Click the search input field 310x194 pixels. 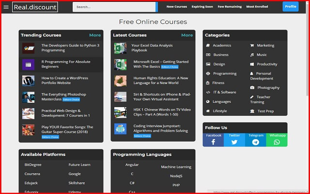tap(114, 7)
